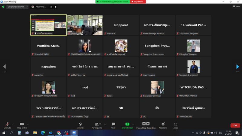This screenshot has height=136, width=242.
Task: Stop Video camera
Action: (x=22, y=125)
